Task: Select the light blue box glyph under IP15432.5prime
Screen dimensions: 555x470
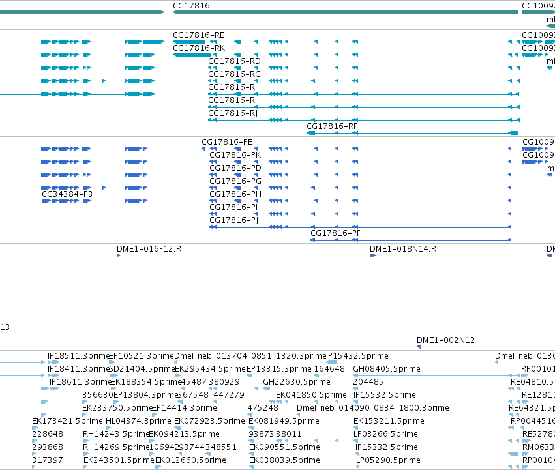Action: pos(331,362)
